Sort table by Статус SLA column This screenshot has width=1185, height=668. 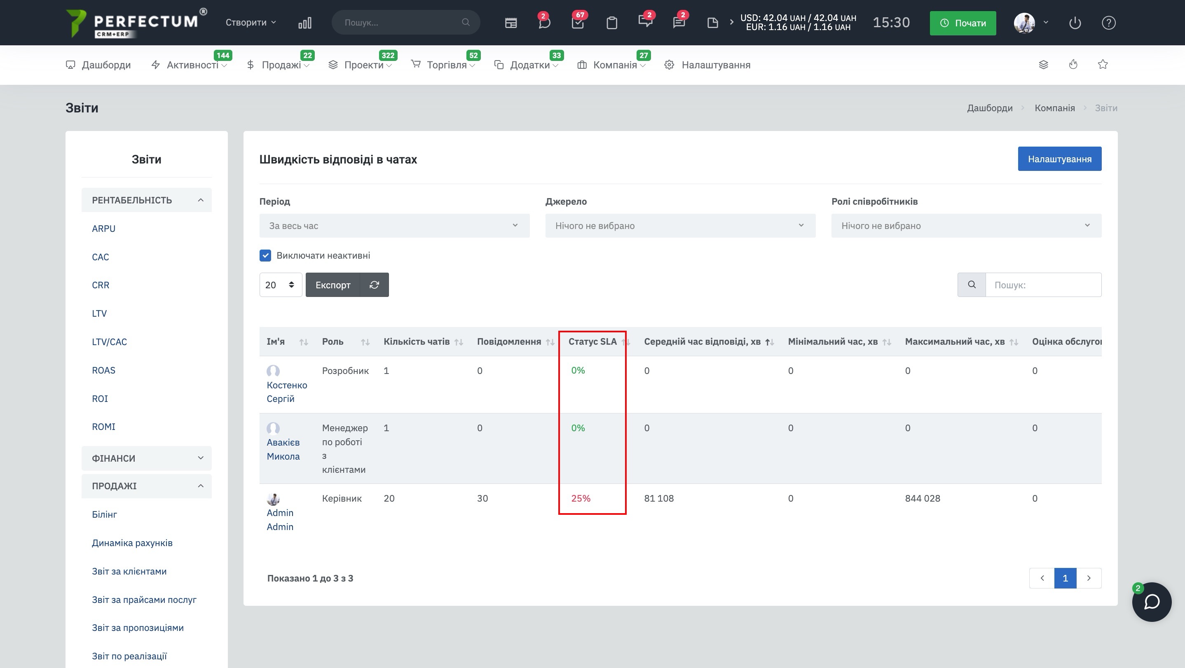593,341
